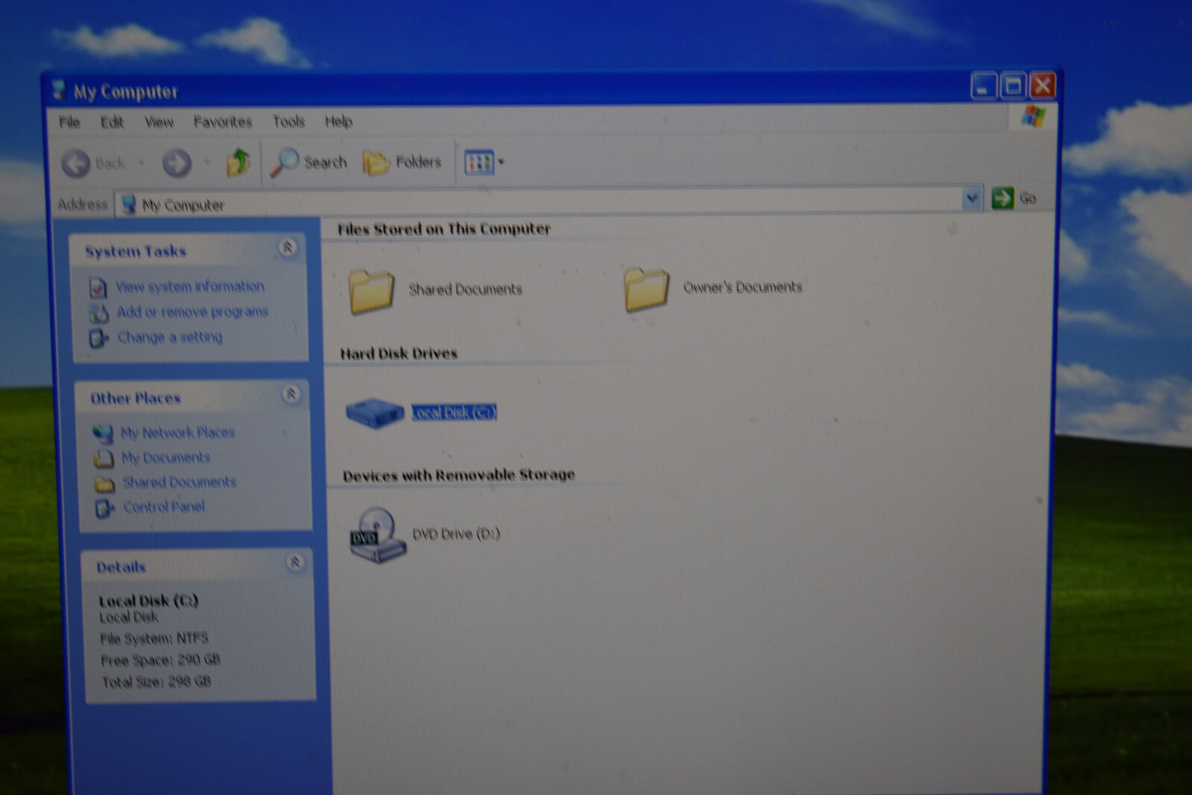Click the My Computer icon in Address bar

pos(129,204)
